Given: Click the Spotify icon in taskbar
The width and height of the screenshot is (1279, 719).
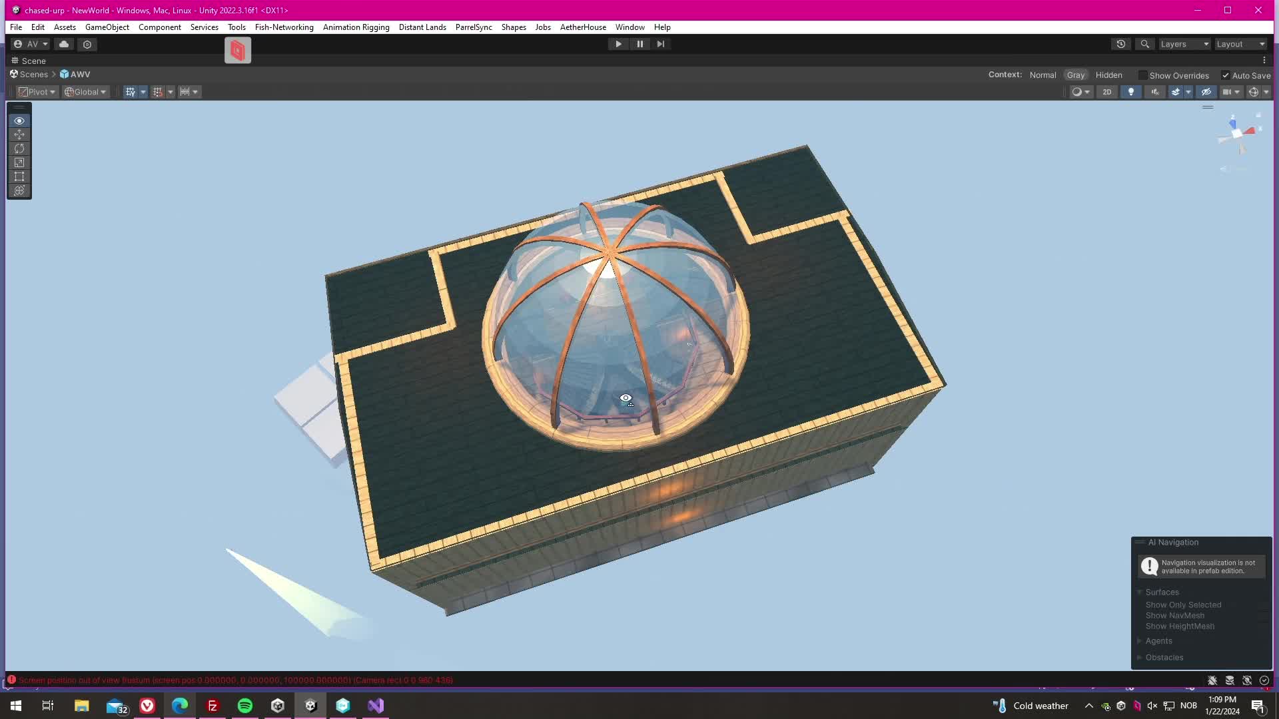Looking at the screenshot, I should coord(245,706).
